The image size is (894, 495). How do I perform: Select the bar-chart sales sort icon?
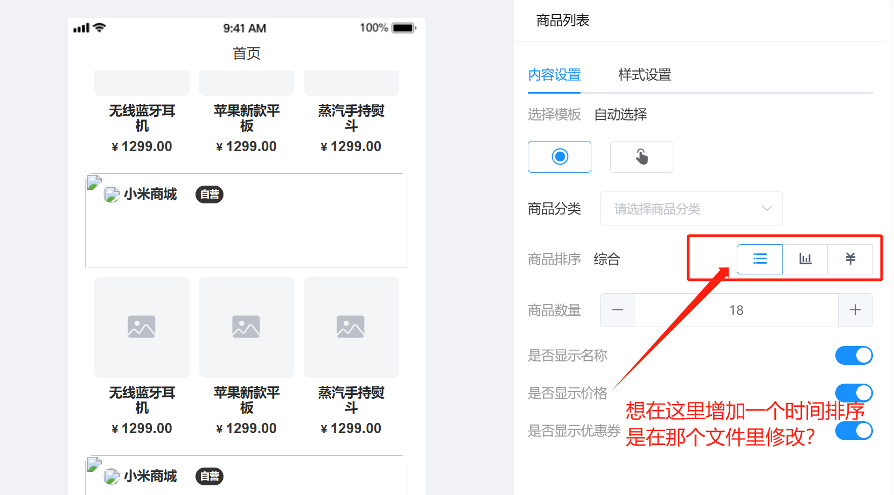pos(805,259)
